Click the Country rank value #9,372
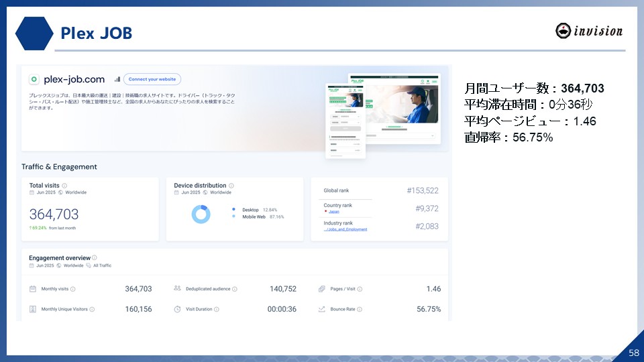The image size is (644, 362). 427,208
